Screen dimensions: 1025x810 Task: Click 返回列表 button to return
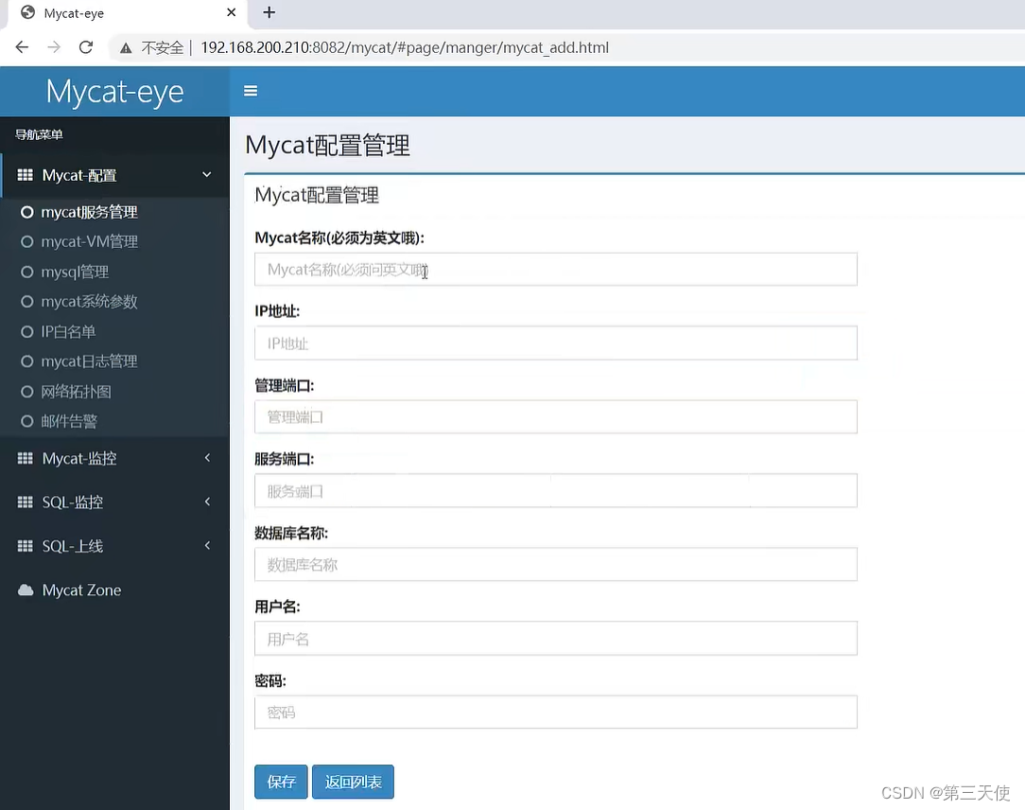coord(353,782)
